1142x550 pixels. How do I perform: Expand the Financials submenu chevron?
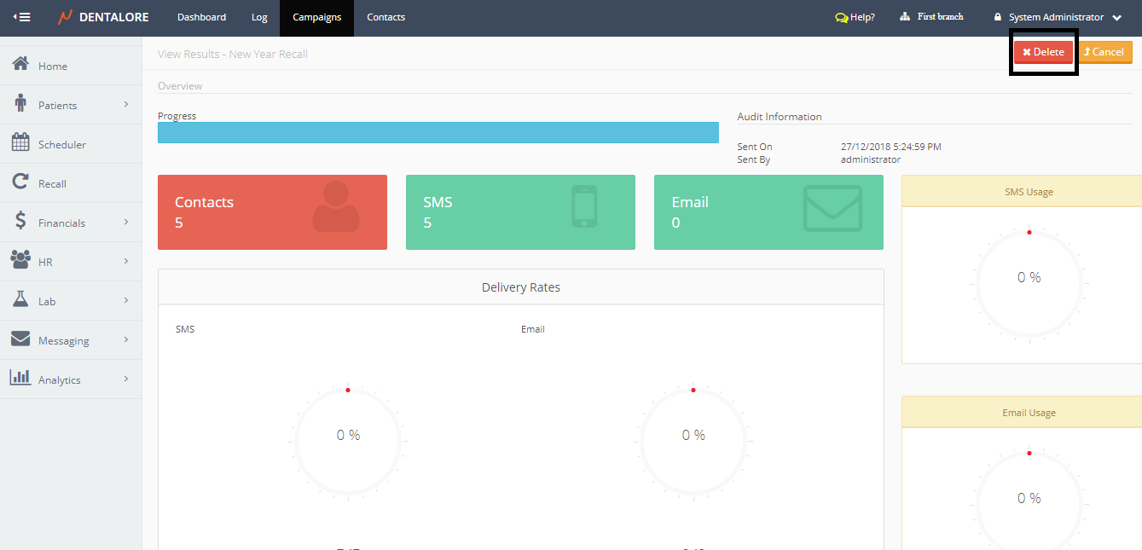126,222
